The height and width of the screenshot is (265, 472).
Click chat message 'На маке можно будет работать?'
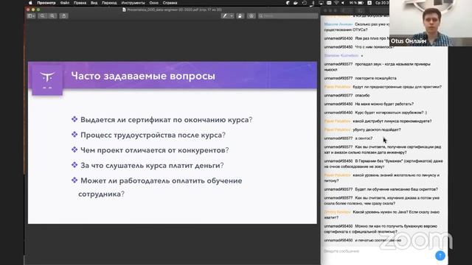pyautogui.click(x=384, y=104)
